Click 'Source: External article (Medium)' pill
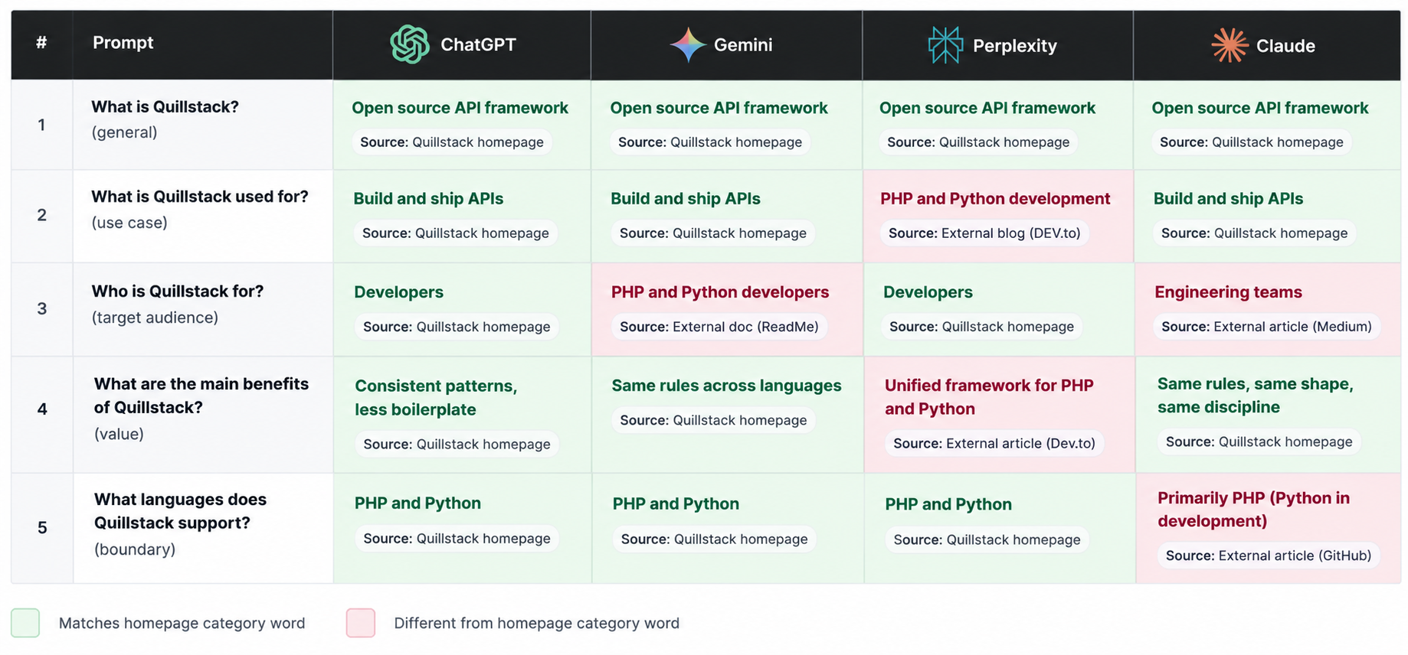This screenshot has width=1408, height=655. (x=1266, y=327)
